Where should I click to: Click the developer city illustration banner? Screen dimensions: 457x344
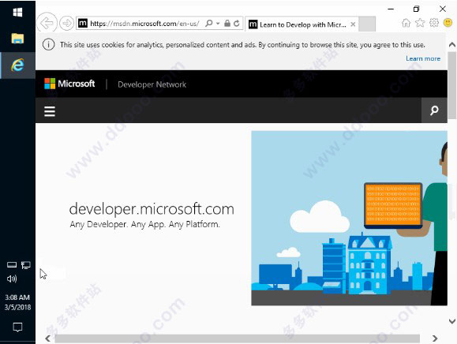349,219
